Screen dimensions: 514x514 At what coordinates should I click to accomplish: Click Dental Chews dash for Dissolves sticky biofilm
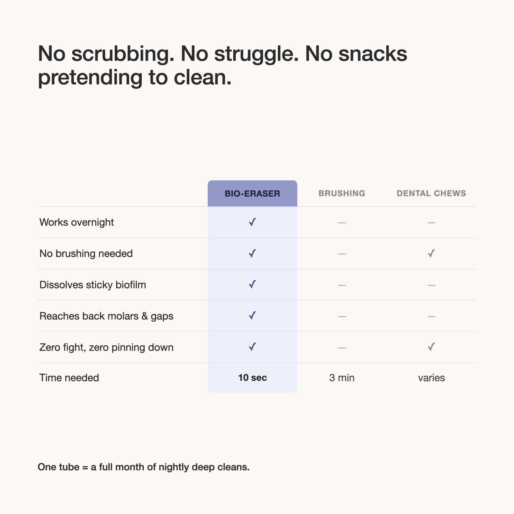431,285
